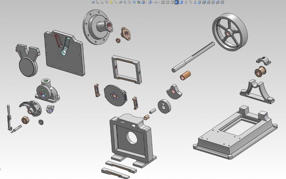This screenshot has width=286, height=179.
Task: Switch to Hidden Lines Removed display
Action: [172, 2]
